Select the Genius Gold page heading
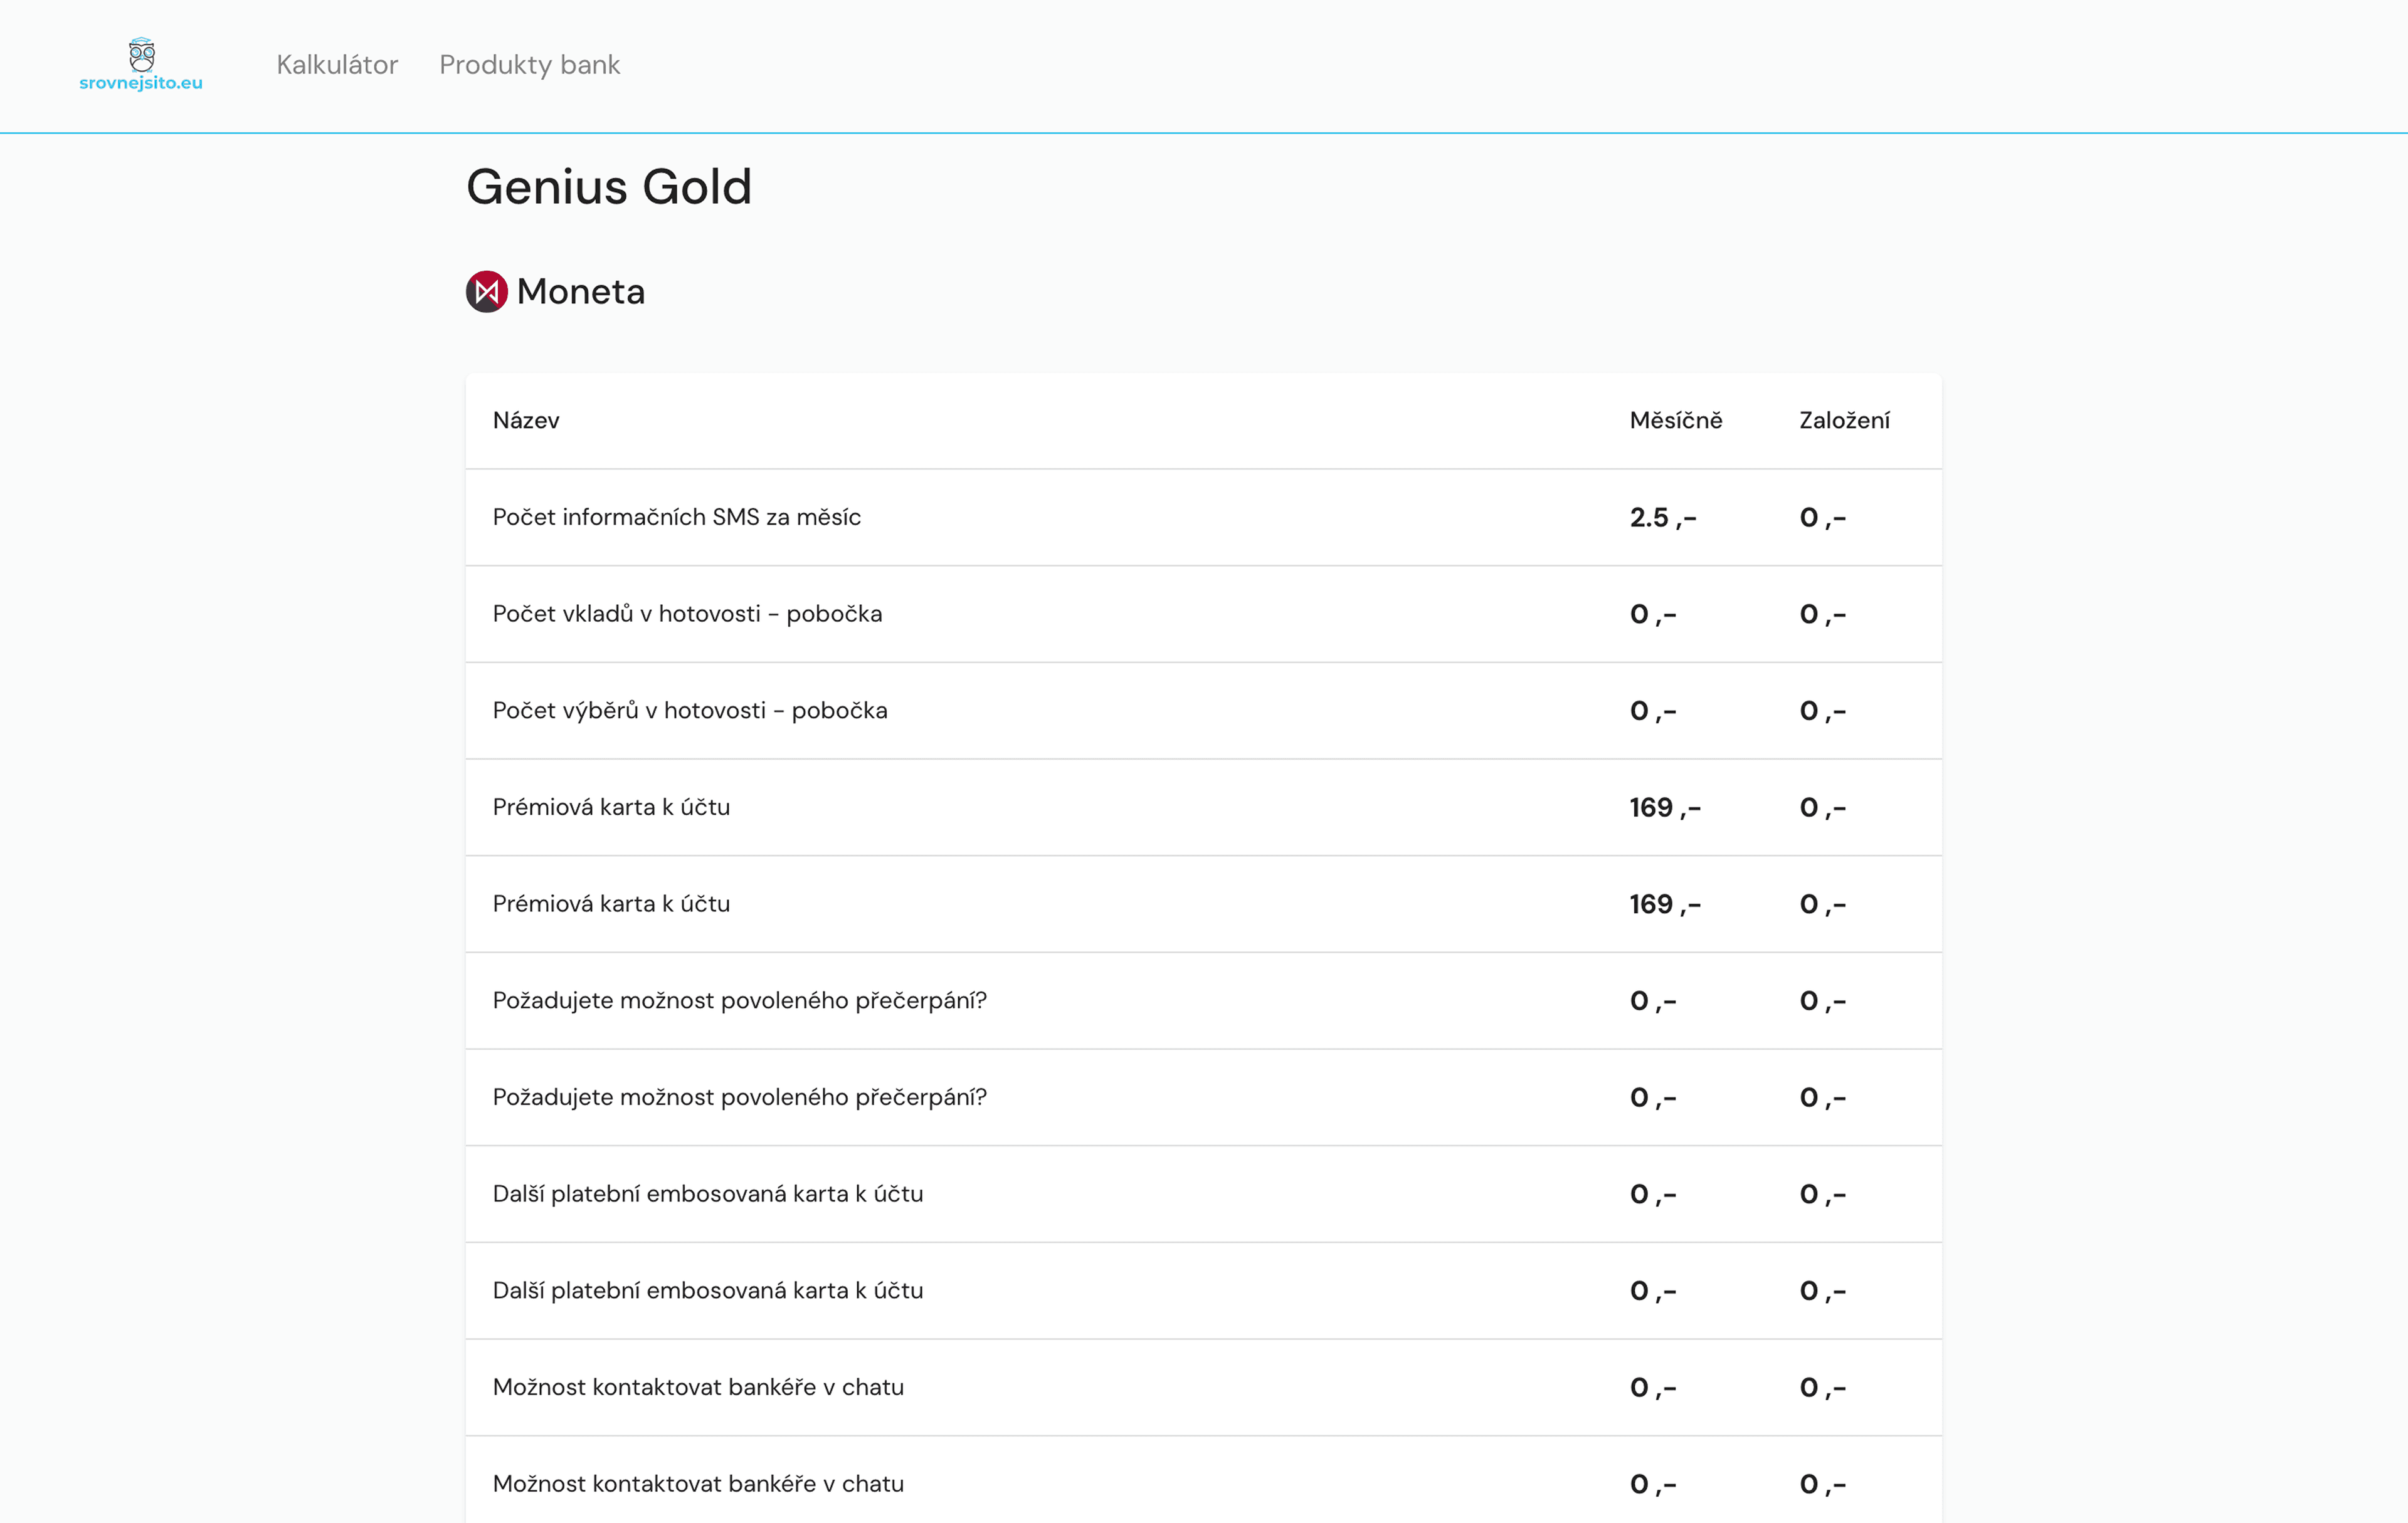2408x1523 pixels. tap(609, 187)
